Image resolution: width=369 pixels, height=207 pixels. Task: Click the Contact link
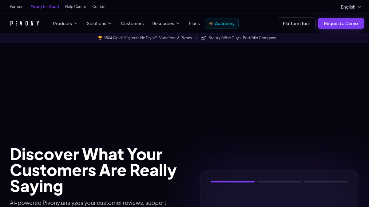click(99, 6)
